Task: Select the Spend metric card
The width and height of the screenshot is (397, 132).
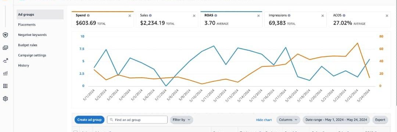Action: [103, 19]
